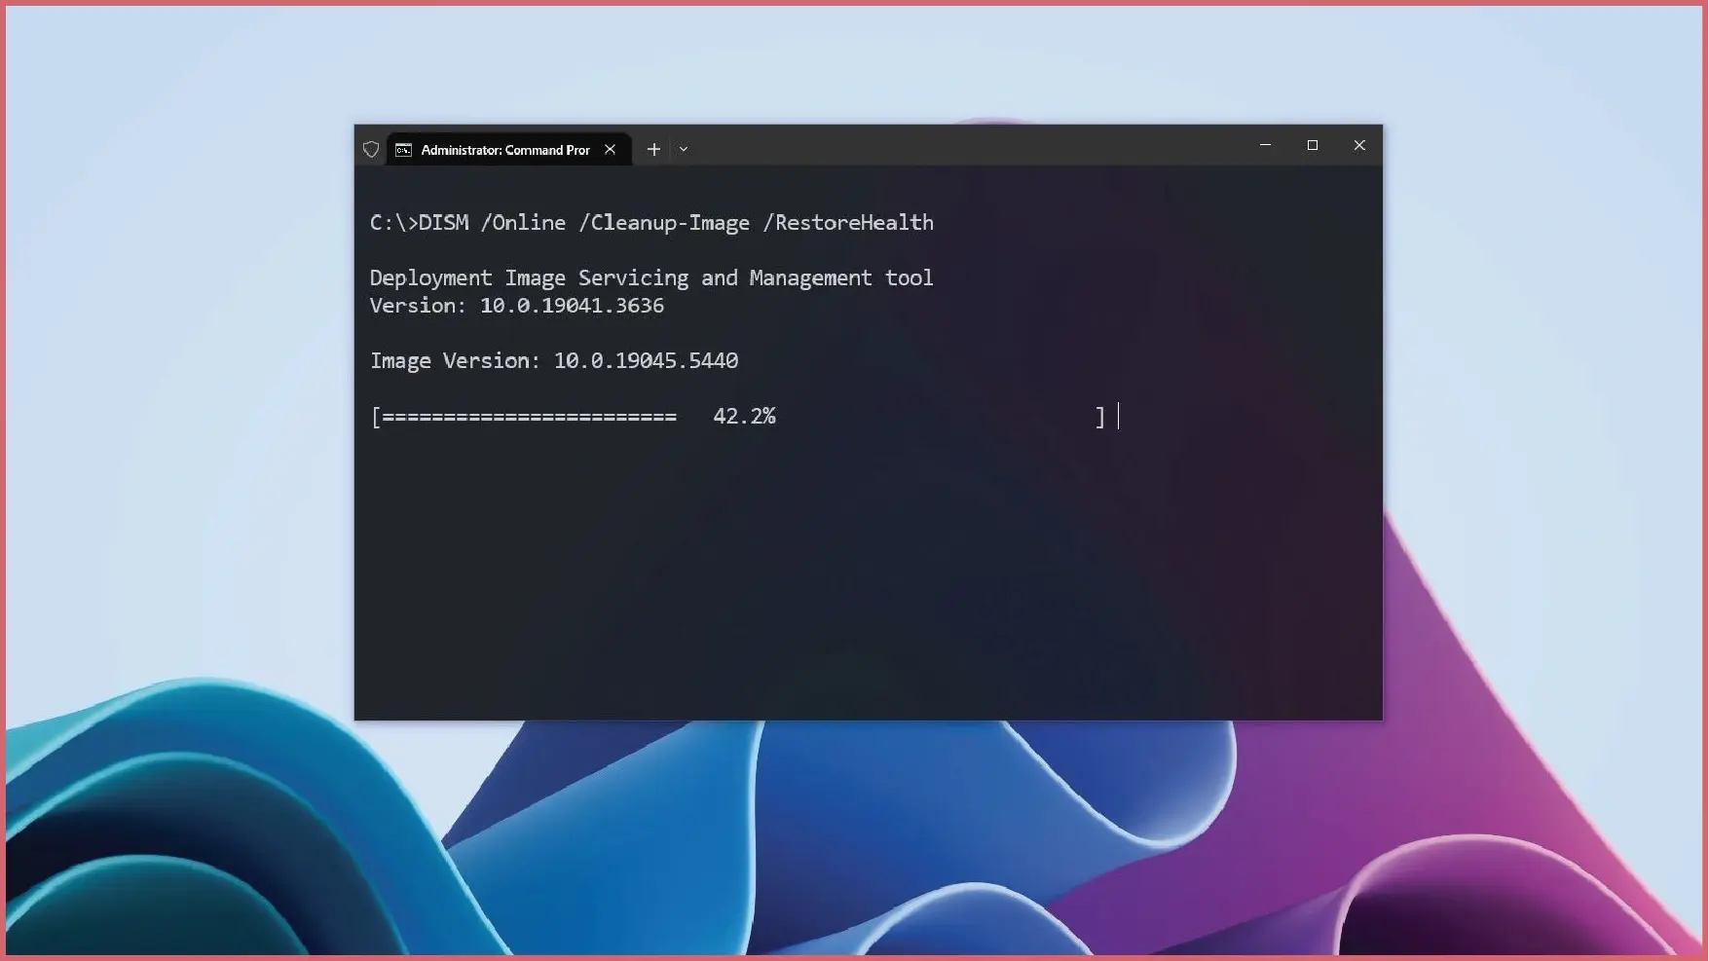Click the Image Version: 10.0.19045.5440 line

pos(553,361)
